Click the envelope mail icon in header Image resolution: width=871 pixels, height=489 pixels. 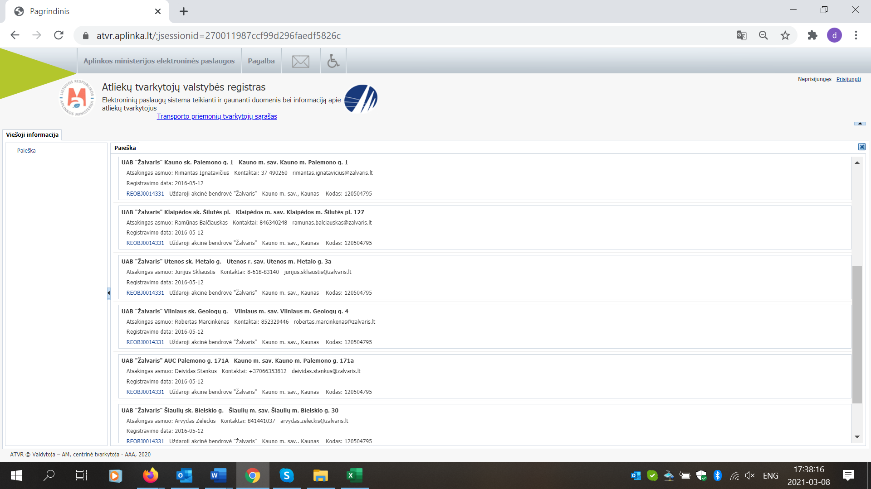tap(300, 61)
